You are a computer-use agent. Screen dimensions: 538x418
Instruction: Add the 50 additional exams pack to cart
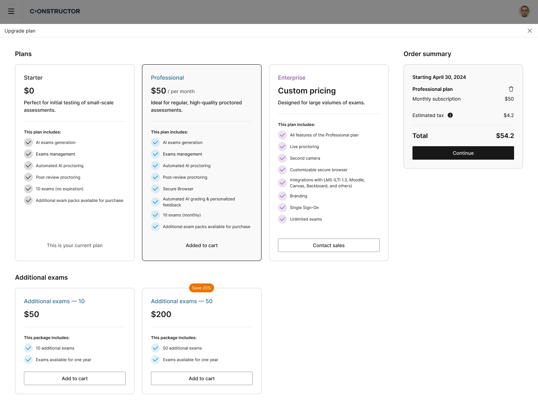pos(202,378)
